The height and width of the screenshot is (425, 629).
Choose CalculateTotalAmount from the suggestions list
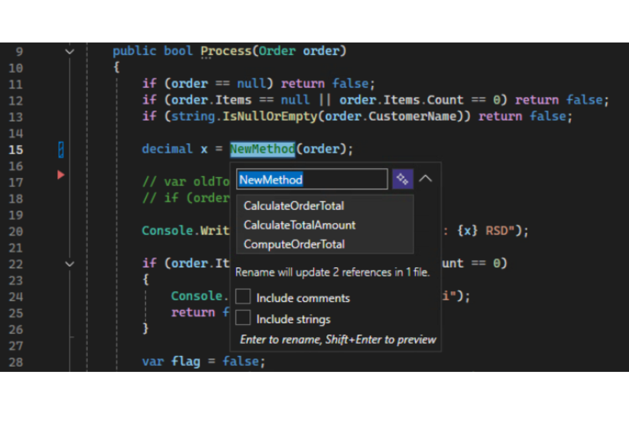click(x=300, y=225)
